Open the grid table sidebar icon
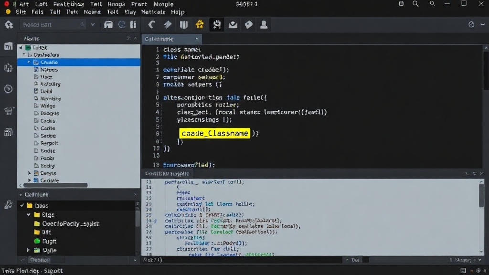The height and width of the screenshot is (275, 489). 9,132
